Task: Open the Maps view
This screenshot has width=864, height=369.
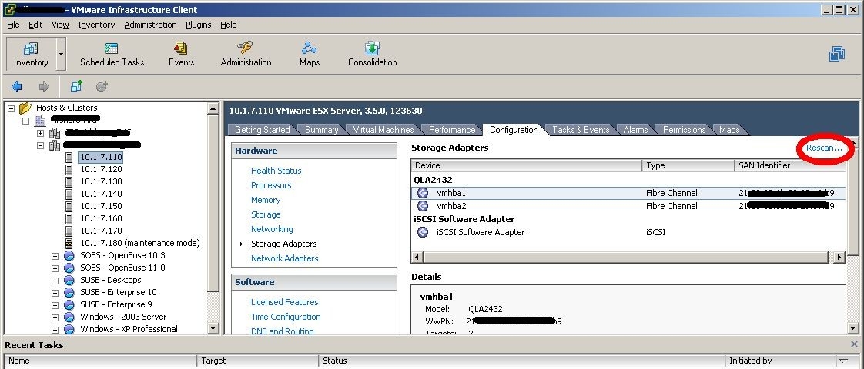Action: [x=310, y=54]
